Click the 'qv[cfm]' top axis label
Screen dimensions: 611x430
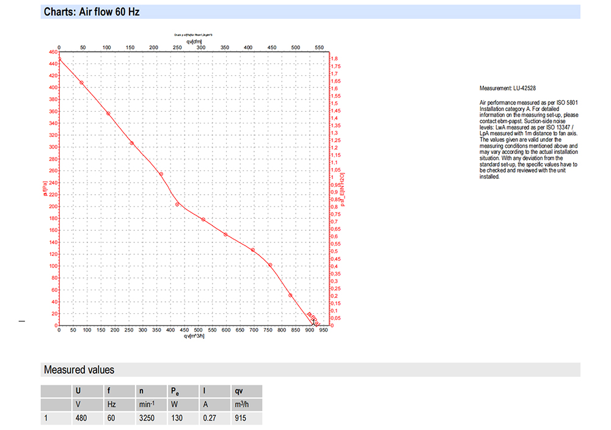point(194,42)
